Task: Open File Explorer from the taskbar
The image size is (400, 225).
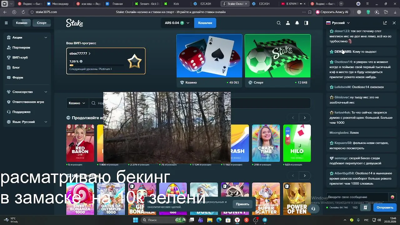Action: (x=210, y=220)
